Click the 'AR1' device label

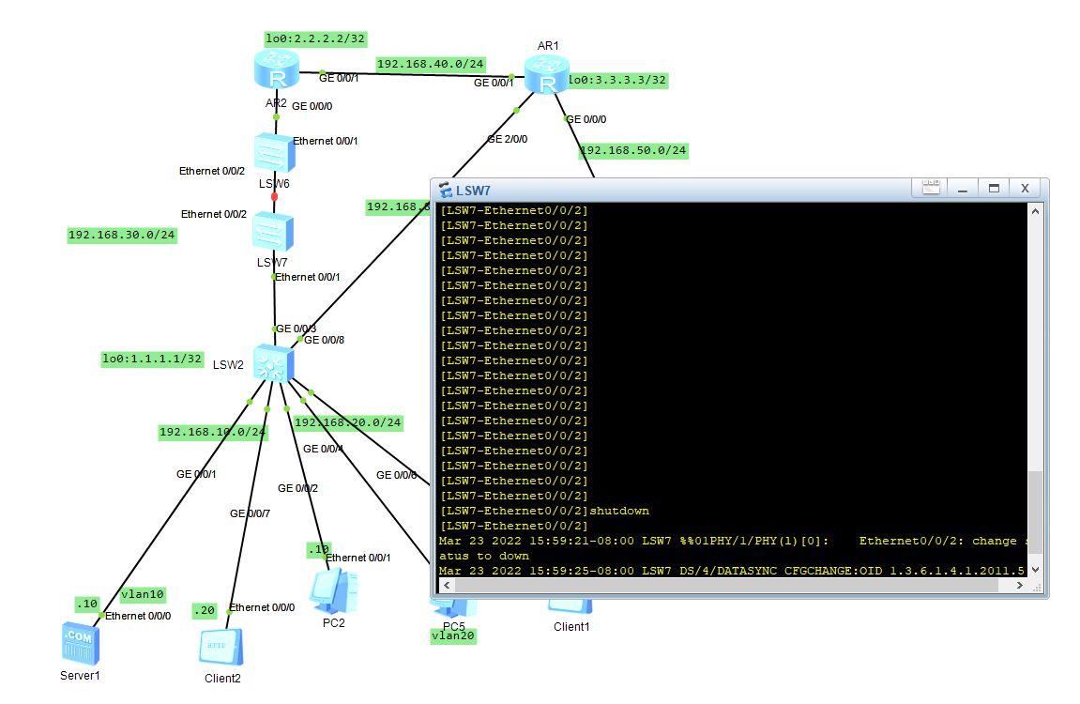[x=548, y=46]
